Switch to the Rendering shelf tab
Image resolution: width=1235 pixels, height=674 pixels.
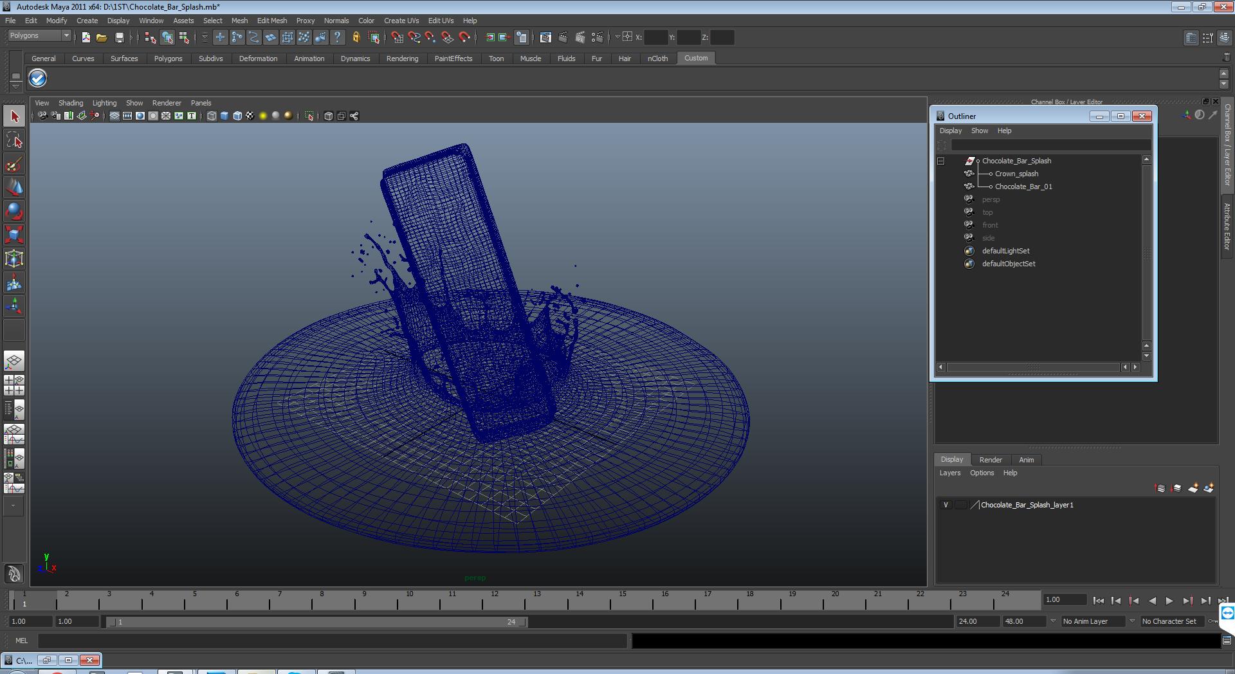coord(402,59)
